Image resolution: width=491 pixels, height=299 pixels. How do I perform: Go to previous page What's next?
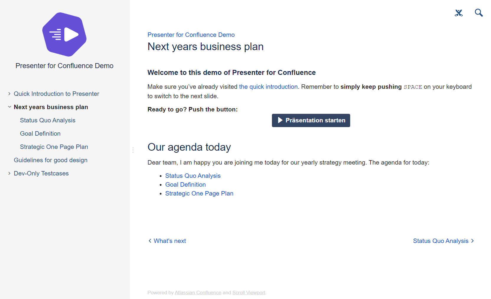click(x=167, y=241)
